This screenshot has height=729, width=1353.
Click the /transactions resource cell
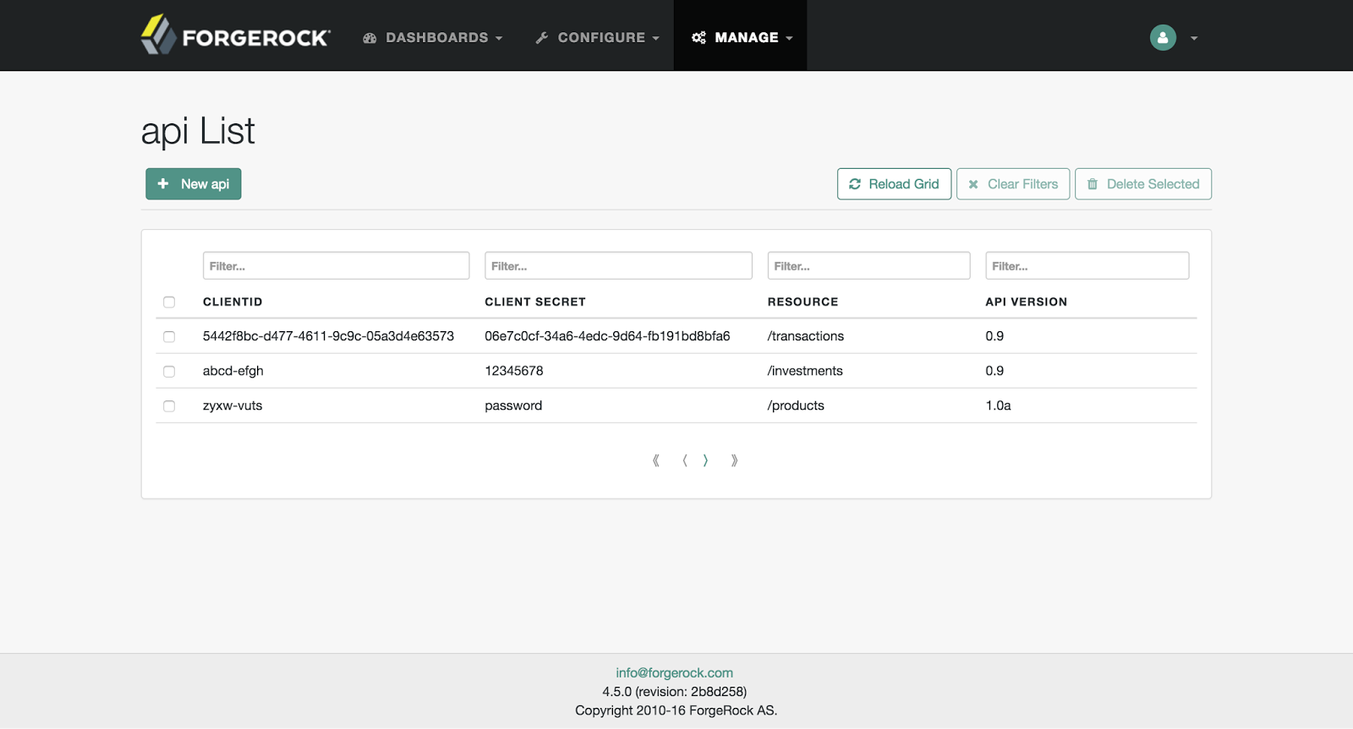[806, 336]
